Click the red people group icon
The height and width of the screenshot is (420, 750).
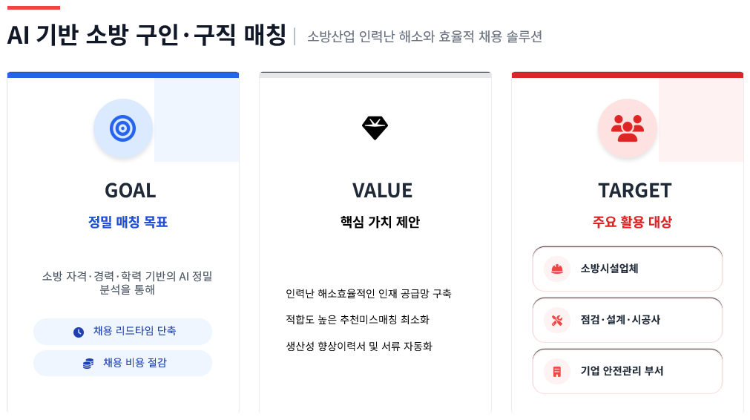point(628,128)
